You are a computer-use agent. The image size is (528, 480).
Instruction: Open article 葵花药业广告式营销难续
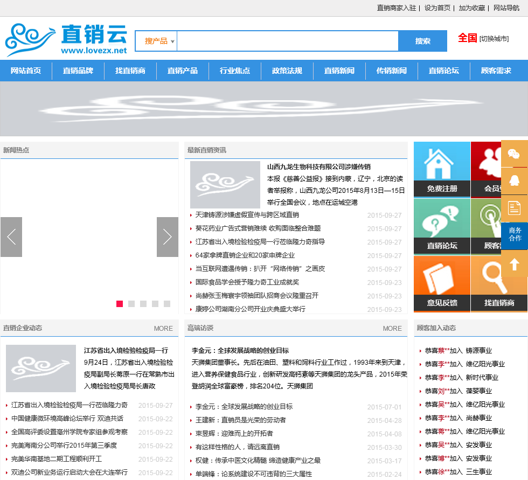258,228
